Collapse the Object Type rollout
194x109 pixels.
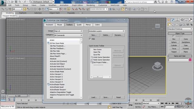180,34
